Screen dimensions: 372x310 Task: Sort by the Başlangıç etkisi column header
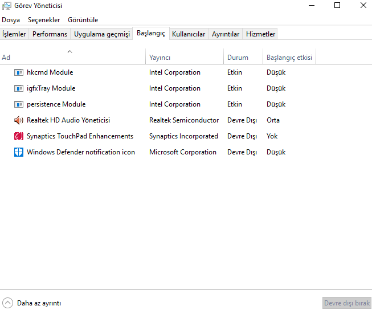point(289,56)
